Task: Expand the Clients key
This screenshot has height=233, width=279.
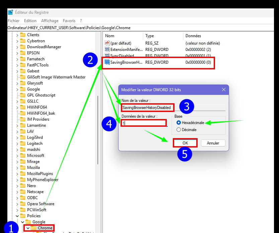Action: [17, 35]
